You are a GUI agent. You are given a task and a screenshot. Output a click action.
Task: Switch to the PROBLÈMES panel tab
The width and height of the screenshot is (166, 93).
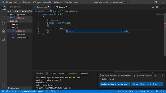pyautogui.click(x=42, y=73)
